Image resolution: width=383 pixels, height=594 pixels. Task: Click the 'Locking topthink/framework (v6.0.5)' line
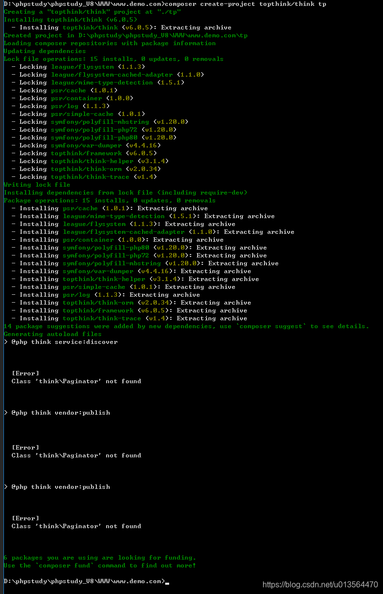tap(84, 153)
